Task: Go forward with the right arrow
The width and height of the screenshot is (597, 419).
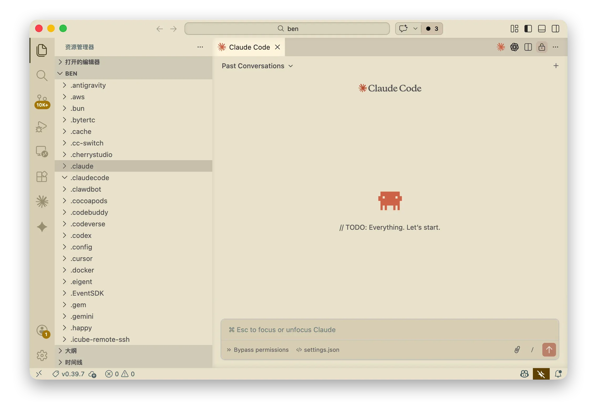Action: tap(173, 29)
